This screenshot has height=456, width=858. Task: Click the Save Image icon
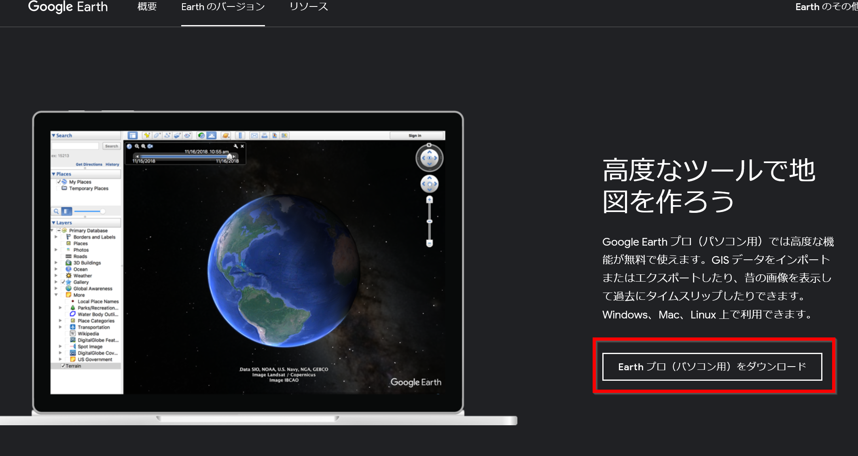[x=275, y=136]
